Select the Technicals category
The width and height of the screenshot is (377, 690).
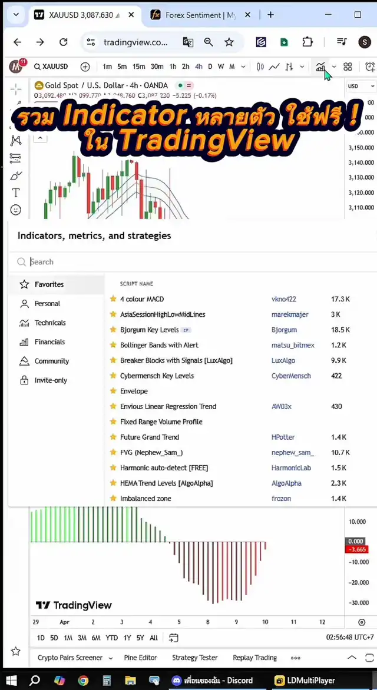point(50,323)
